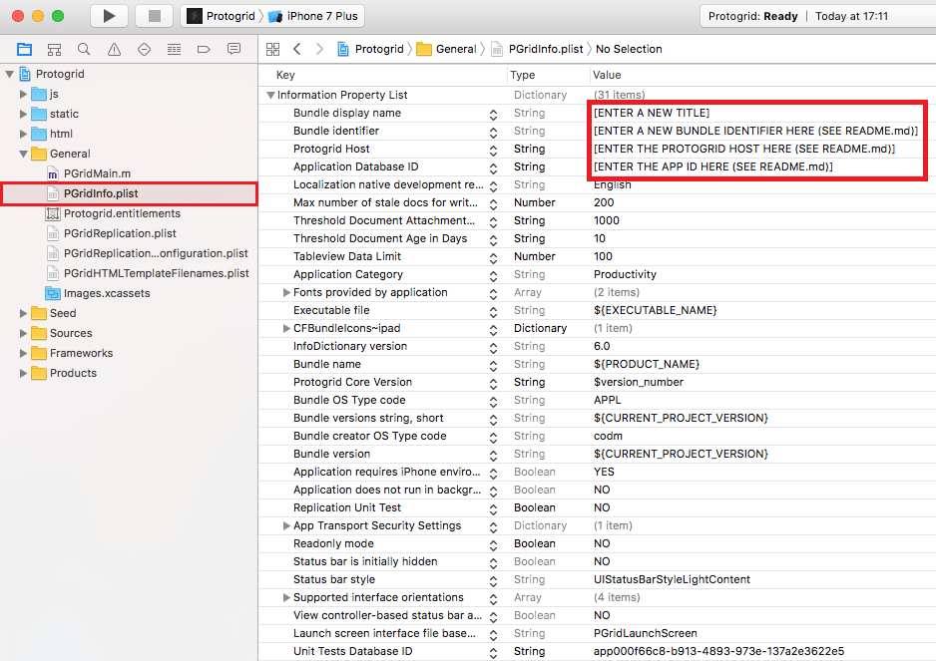Expand the Frameworks folder

point(23,353)
